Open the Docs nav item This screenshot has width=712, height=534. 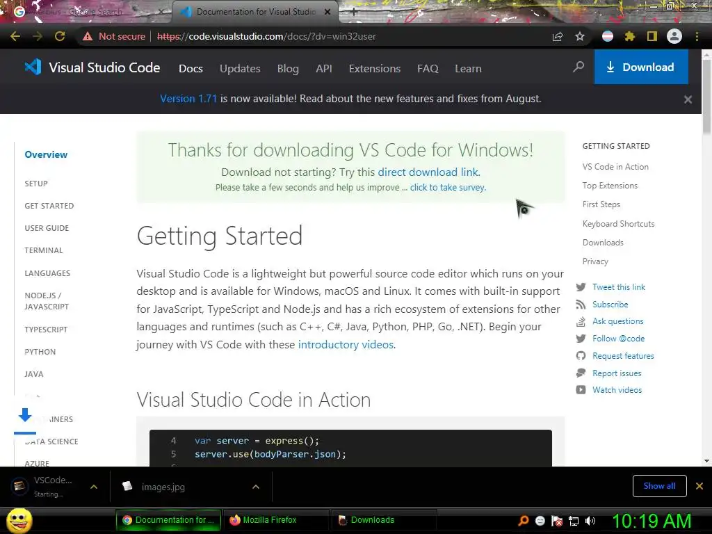[191, 69]
